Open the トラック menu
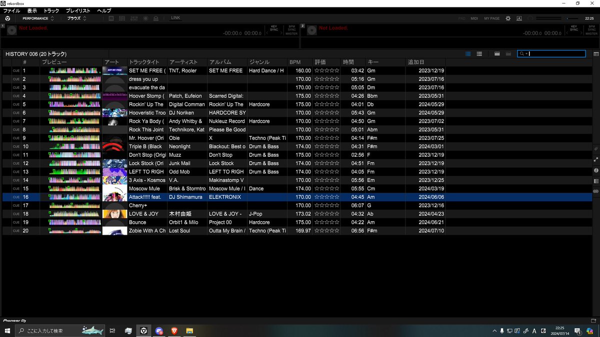600x337 pixels. click(51, 10)
